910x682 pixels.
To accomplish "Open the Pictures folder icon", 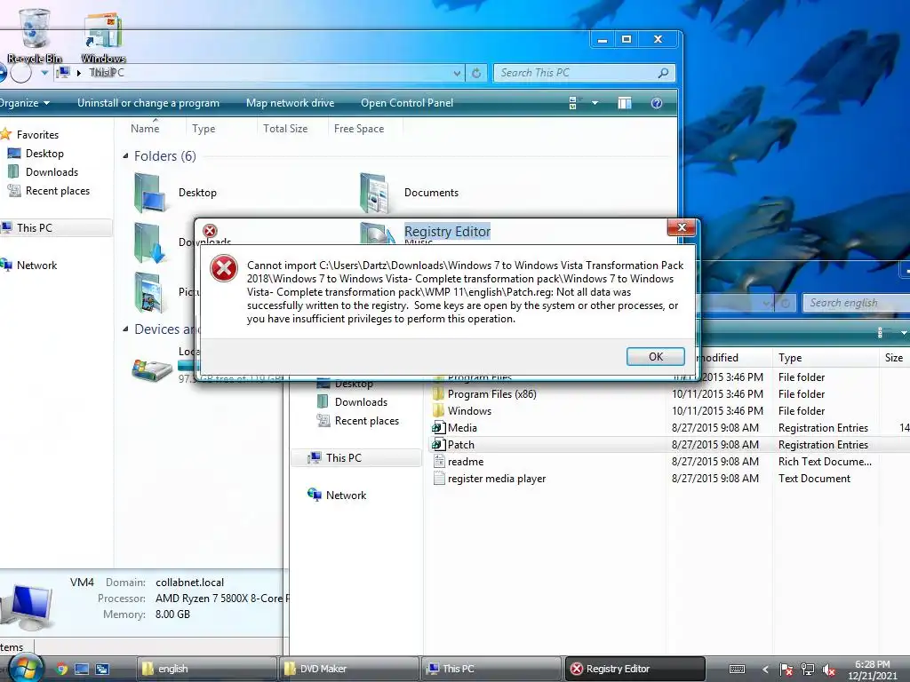I will (x=149, y=292).
